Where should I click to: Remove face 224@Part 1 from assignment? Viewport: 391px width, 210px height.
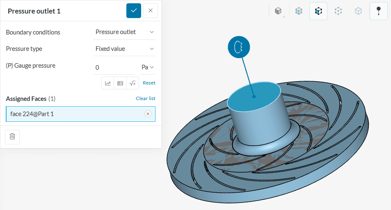tap(148, 114)
